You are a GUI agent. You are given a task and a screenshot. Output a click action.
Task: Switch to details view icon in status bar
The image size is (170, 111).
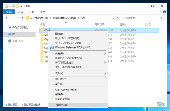[159, 104]
